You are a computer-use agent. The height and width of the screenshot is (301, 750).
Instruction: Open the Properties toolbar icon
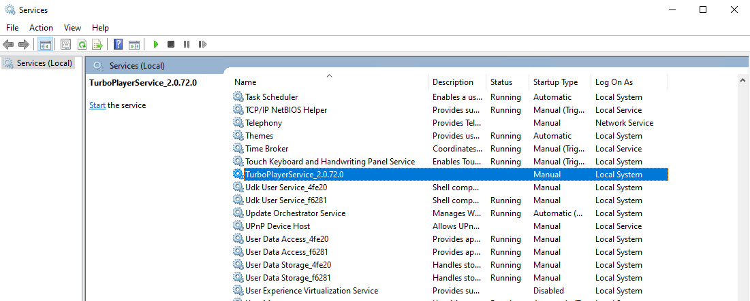tap(66, 44)
